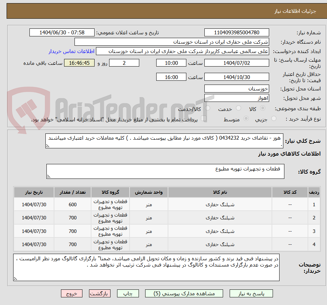This screenshot has width=327, height=305.
Task: Click the اهواز delivery city field
Action: point(237,97)
